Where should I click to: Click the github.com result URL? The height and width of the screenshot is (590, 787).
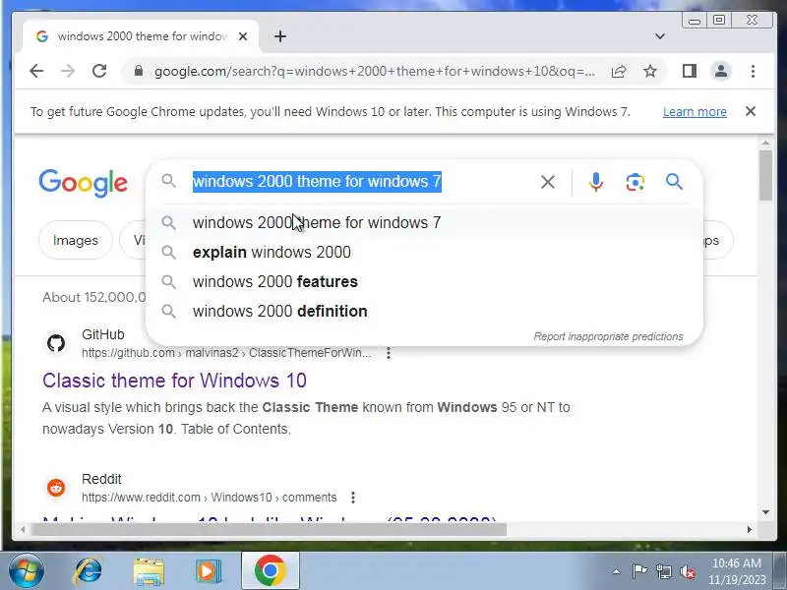point(227,353)
